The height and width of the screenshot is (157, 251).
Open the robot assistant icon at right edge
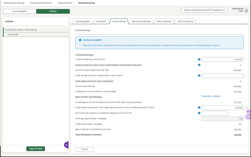pos(248,111)
